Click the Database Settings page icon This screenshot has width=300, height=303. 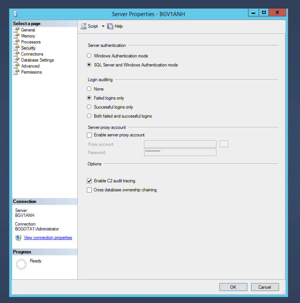(16, 60)
